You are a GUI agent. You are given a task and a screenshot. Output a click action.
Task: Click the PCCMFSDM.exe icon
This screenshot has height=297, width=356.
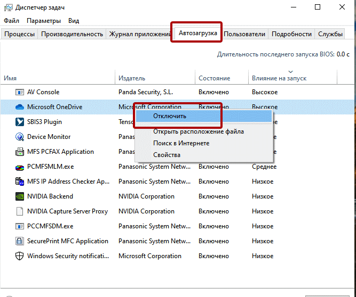point(20,226)
